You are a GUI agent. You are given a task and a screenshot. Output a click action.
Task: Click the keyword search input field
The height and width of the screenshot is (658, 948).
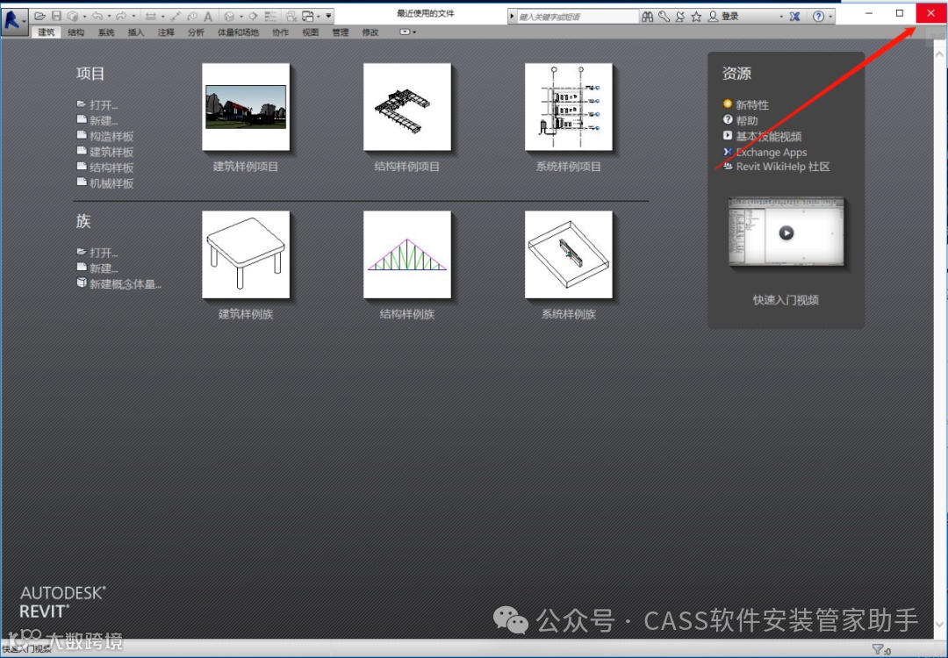coord(578,17)
